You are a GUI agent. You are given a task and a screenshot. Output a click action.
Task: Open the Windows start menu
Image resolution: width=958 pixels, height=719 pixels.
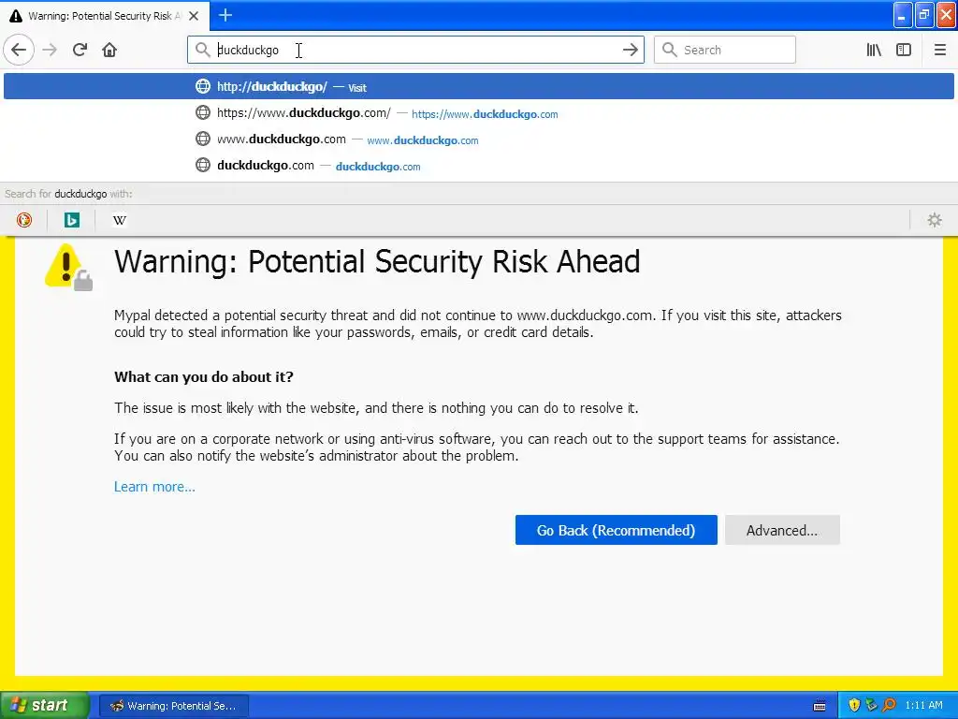point(44,706)
